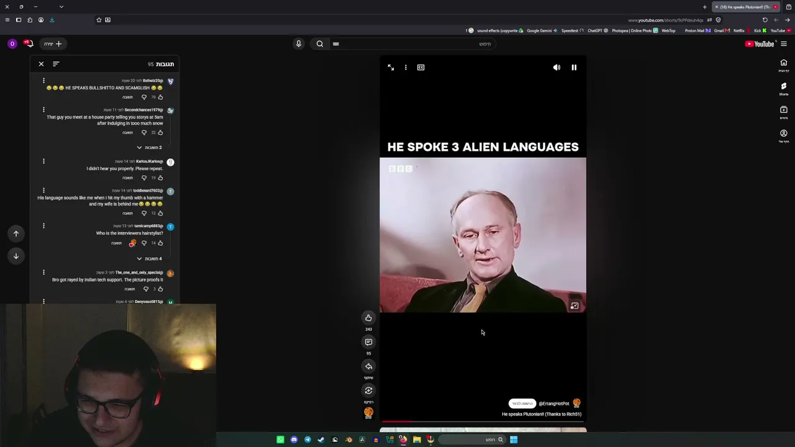This screenshot has width=795, height=447.
Task: Dislike the hammer comment by toddlenard7602
Action: [x=144, y=214]
